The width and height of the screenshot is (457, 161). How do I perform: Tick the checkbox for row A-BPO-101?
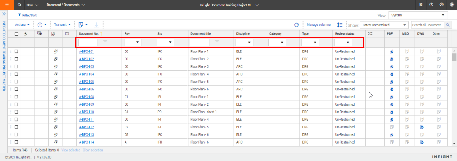[x=16, y=51]
